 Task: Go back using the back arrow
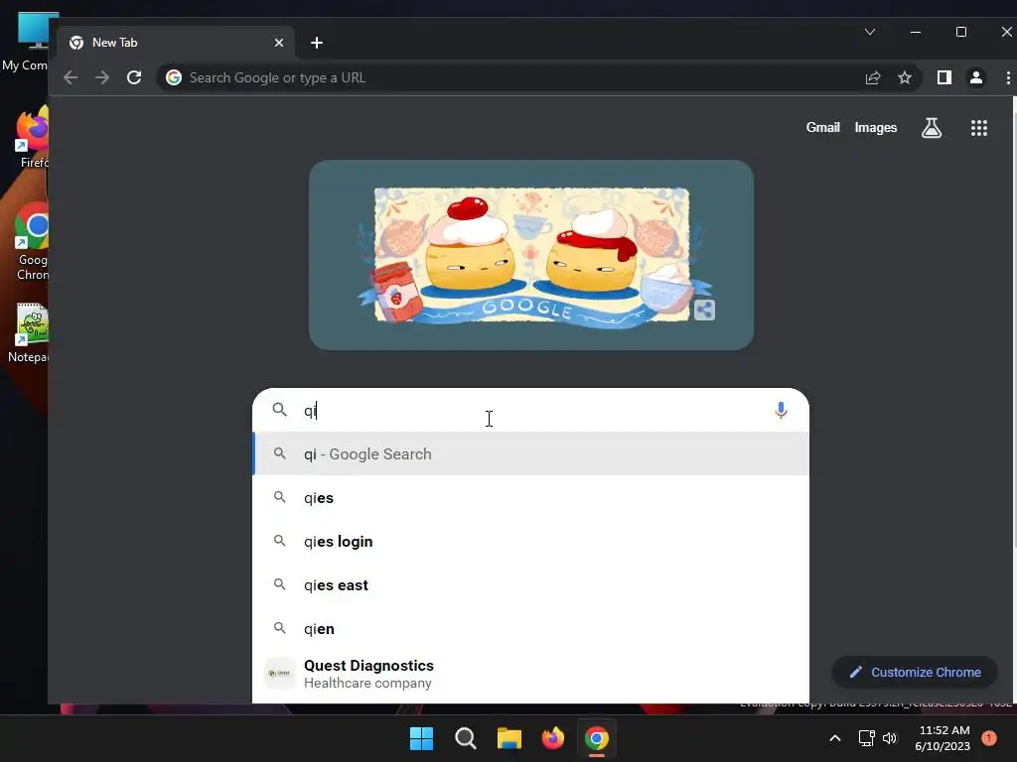pyautogui.click(x=71, y=77)
